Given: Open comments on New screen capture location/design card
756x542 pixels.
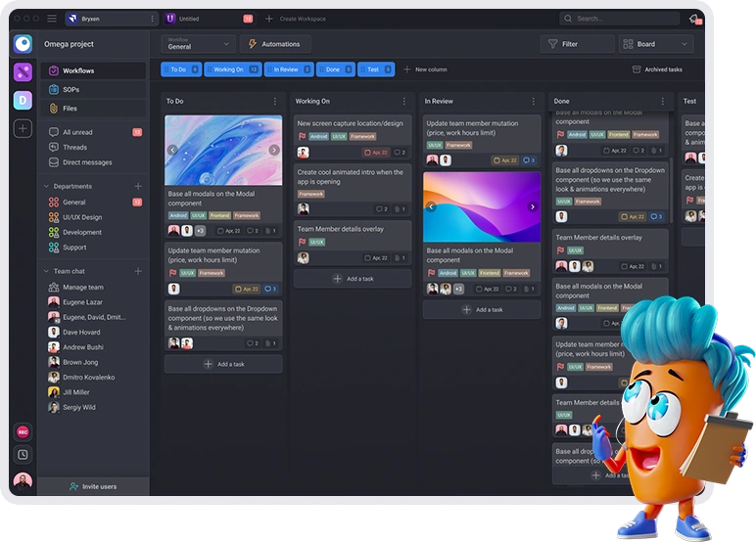Looking at the screenshot, I should [400, 153].
